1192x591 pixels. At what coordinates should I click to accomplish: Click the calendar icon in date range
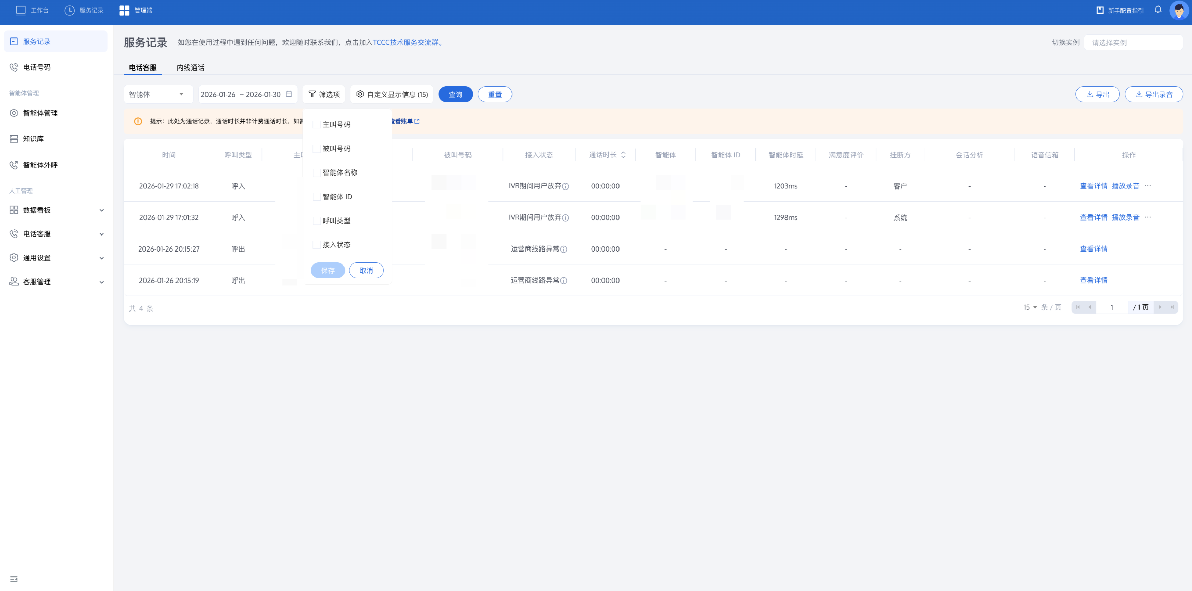(289, 94)
